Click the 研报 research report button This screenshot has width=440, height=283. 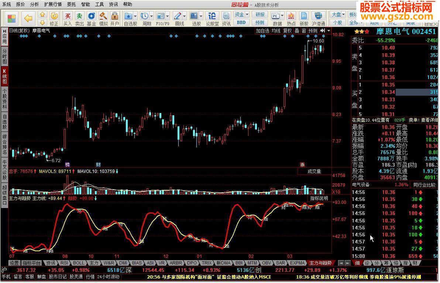point(260,14)
